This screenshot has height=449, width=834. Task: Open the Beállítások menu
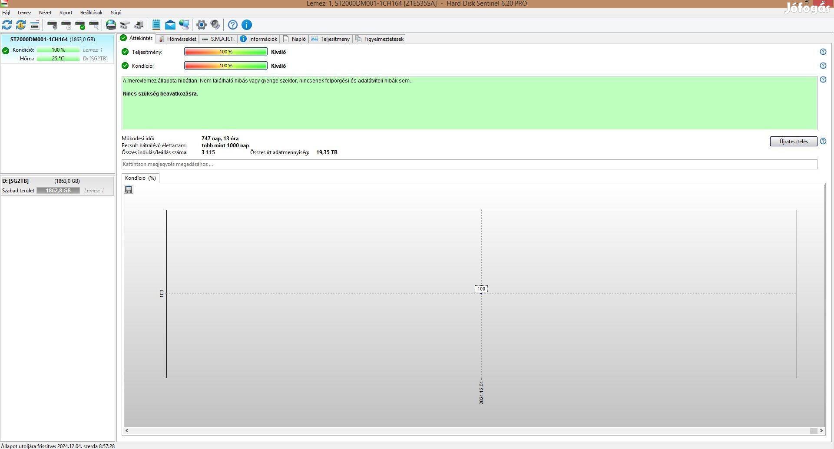tap(91, 13)
